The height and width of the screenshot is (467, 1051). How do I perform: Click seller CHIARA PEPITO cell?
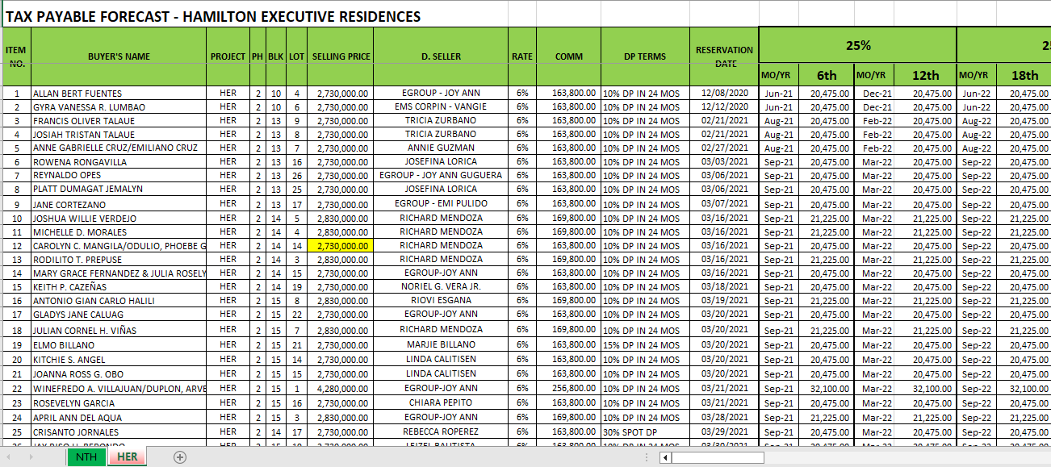point(441,403)
